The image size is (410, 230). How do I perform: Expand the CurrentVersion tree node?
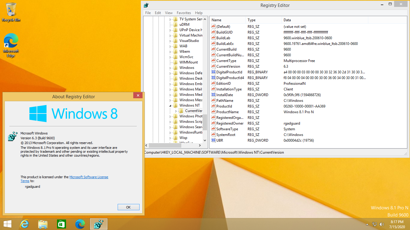coord(176,111)
